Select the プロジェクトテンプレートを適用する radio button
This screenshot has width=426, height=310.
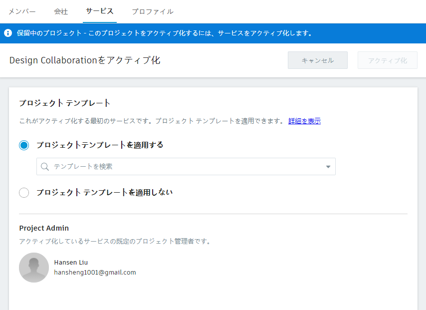[24, 145]
